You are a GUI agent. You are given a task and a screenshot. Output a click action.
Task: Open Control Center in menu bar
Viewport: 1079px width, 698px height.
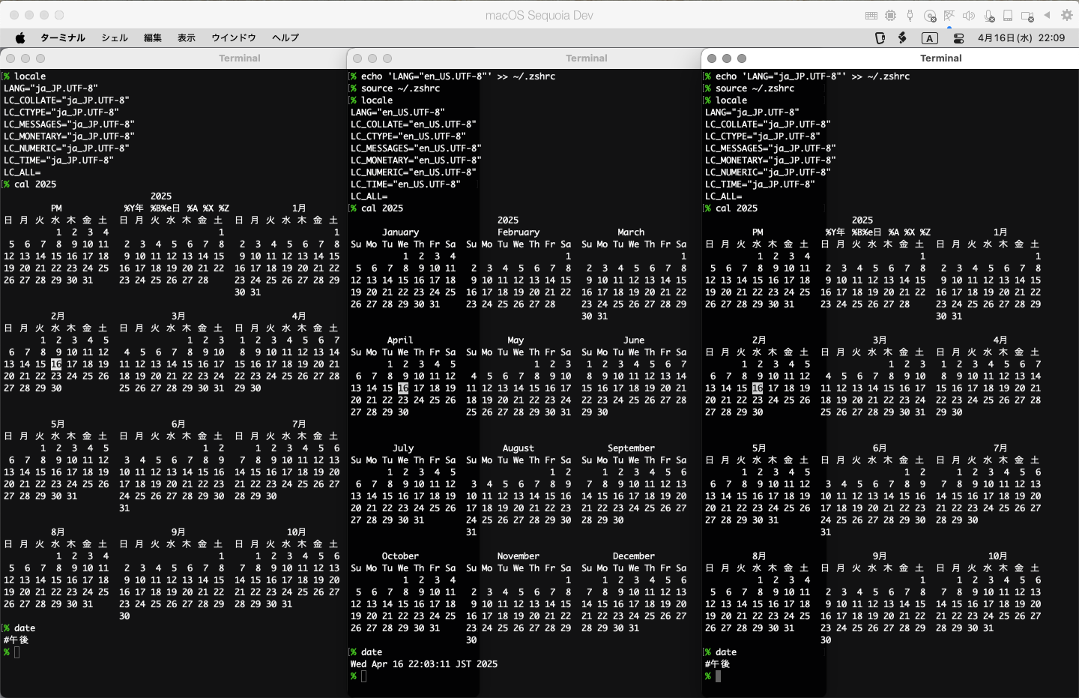pyautogui.click(x=958, y=38)
